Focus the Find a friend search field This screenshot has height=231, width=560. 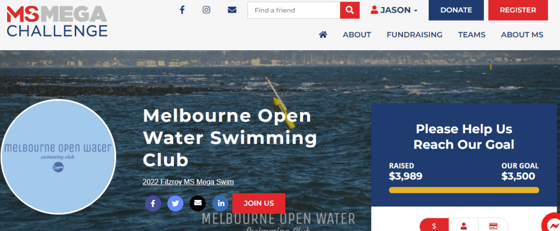293,10
